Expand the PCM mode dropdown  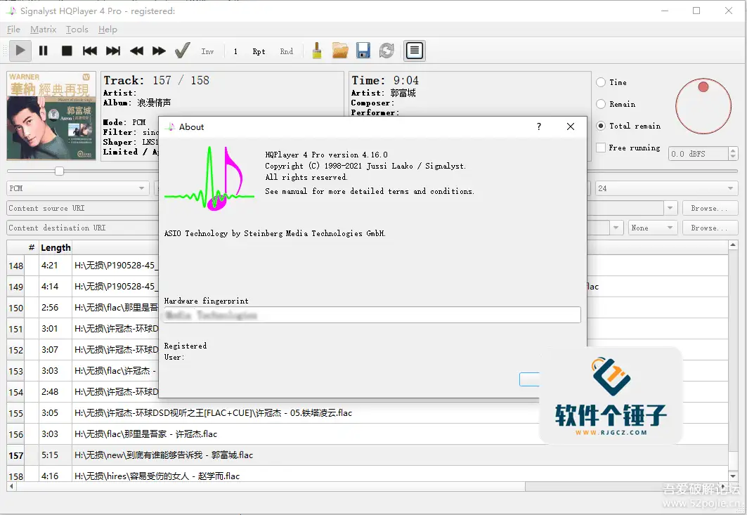click(x=78, y=188)
